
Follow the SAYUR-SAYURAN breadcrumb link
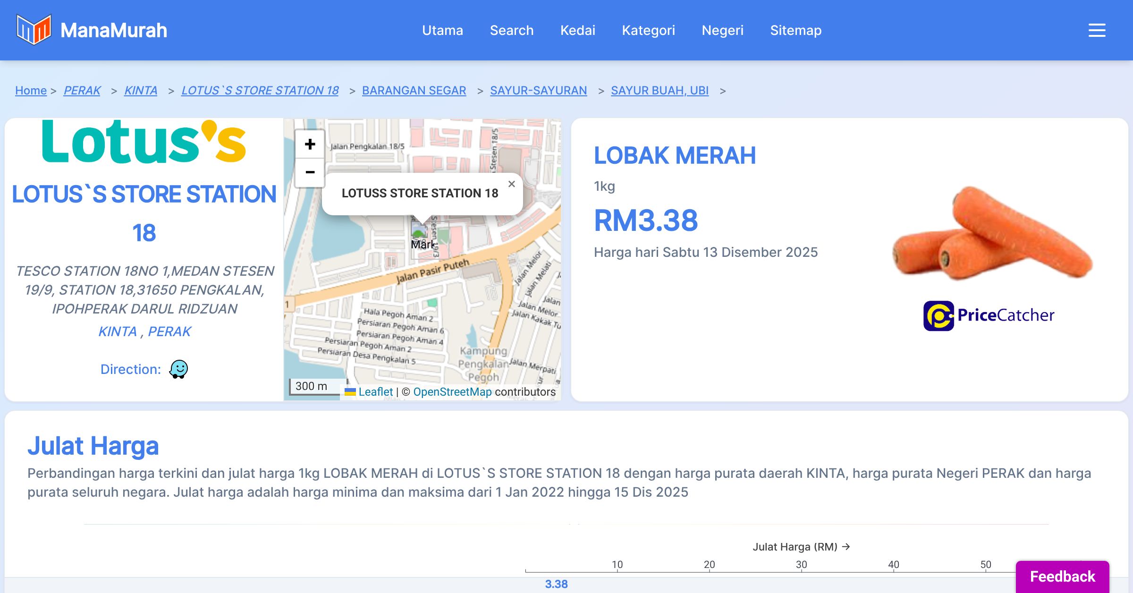(538, 90)
